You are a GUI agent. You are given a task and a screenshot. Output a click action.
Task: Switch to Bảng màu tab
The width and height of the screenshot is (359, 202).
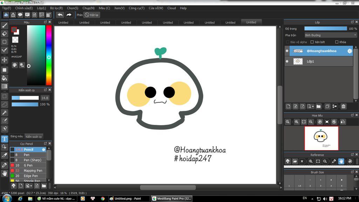(x=17, y=136)
